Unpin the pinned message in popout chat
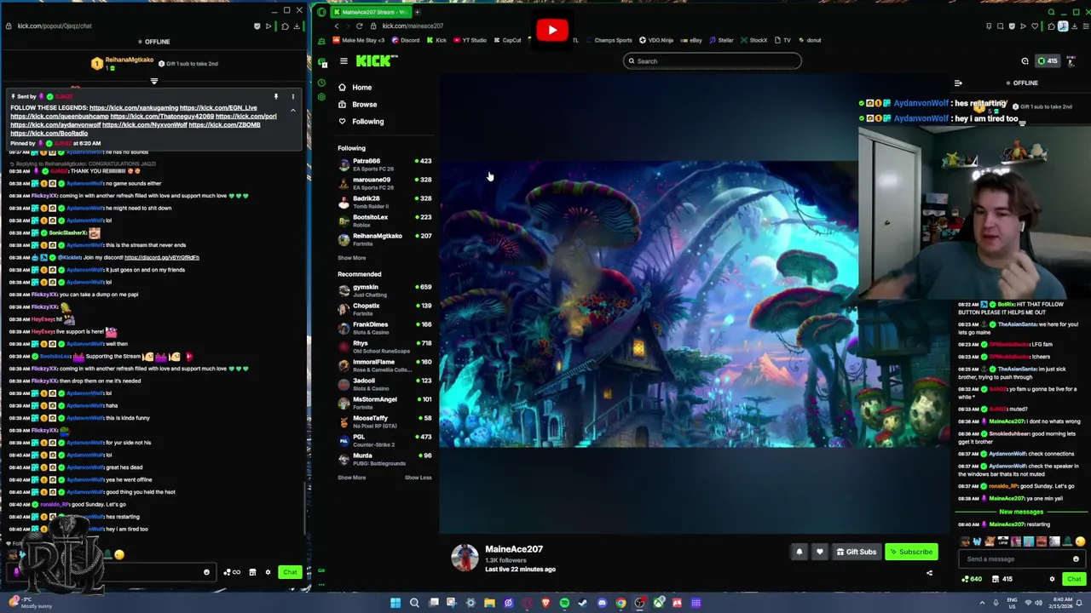This screenshot has width=1091, height=613. click(x=275, y=97)
